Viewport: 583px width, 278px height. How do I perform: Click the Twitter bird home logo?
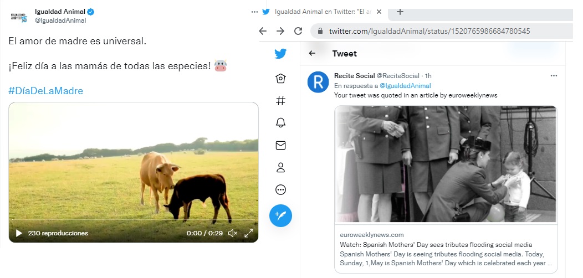[280, 54]
